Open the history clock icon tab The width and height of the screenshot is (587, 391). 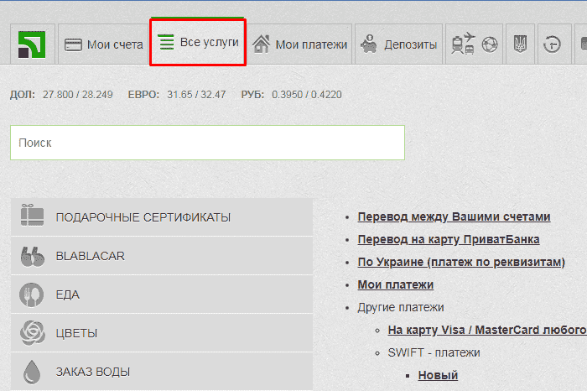(x=552, y=44)
